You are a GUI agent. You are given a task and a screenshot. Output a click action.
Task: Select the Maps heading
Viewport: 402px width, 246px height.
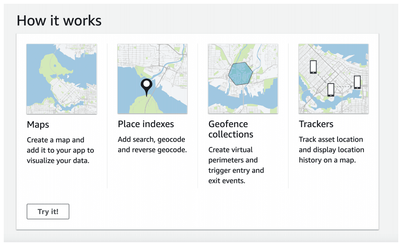38,124
